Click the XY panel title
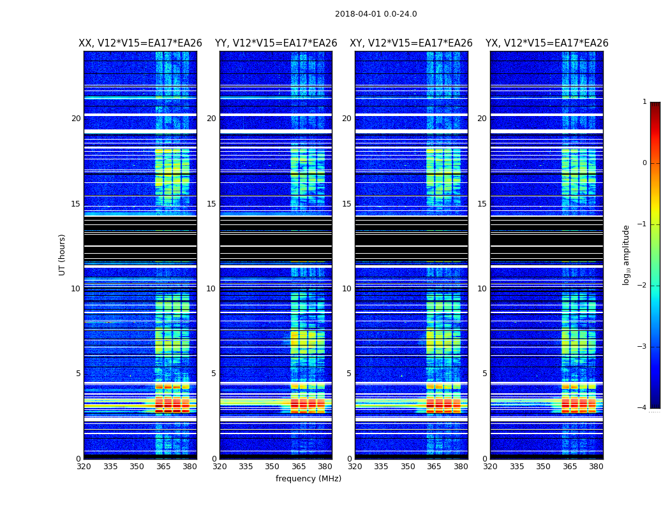Viewport: 670px width, 510px height. point(411,43)
